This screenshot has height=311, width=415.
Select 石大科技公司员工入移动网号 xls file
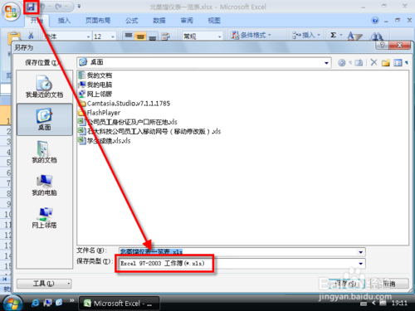pyautogui.click(x=149, y=131)
